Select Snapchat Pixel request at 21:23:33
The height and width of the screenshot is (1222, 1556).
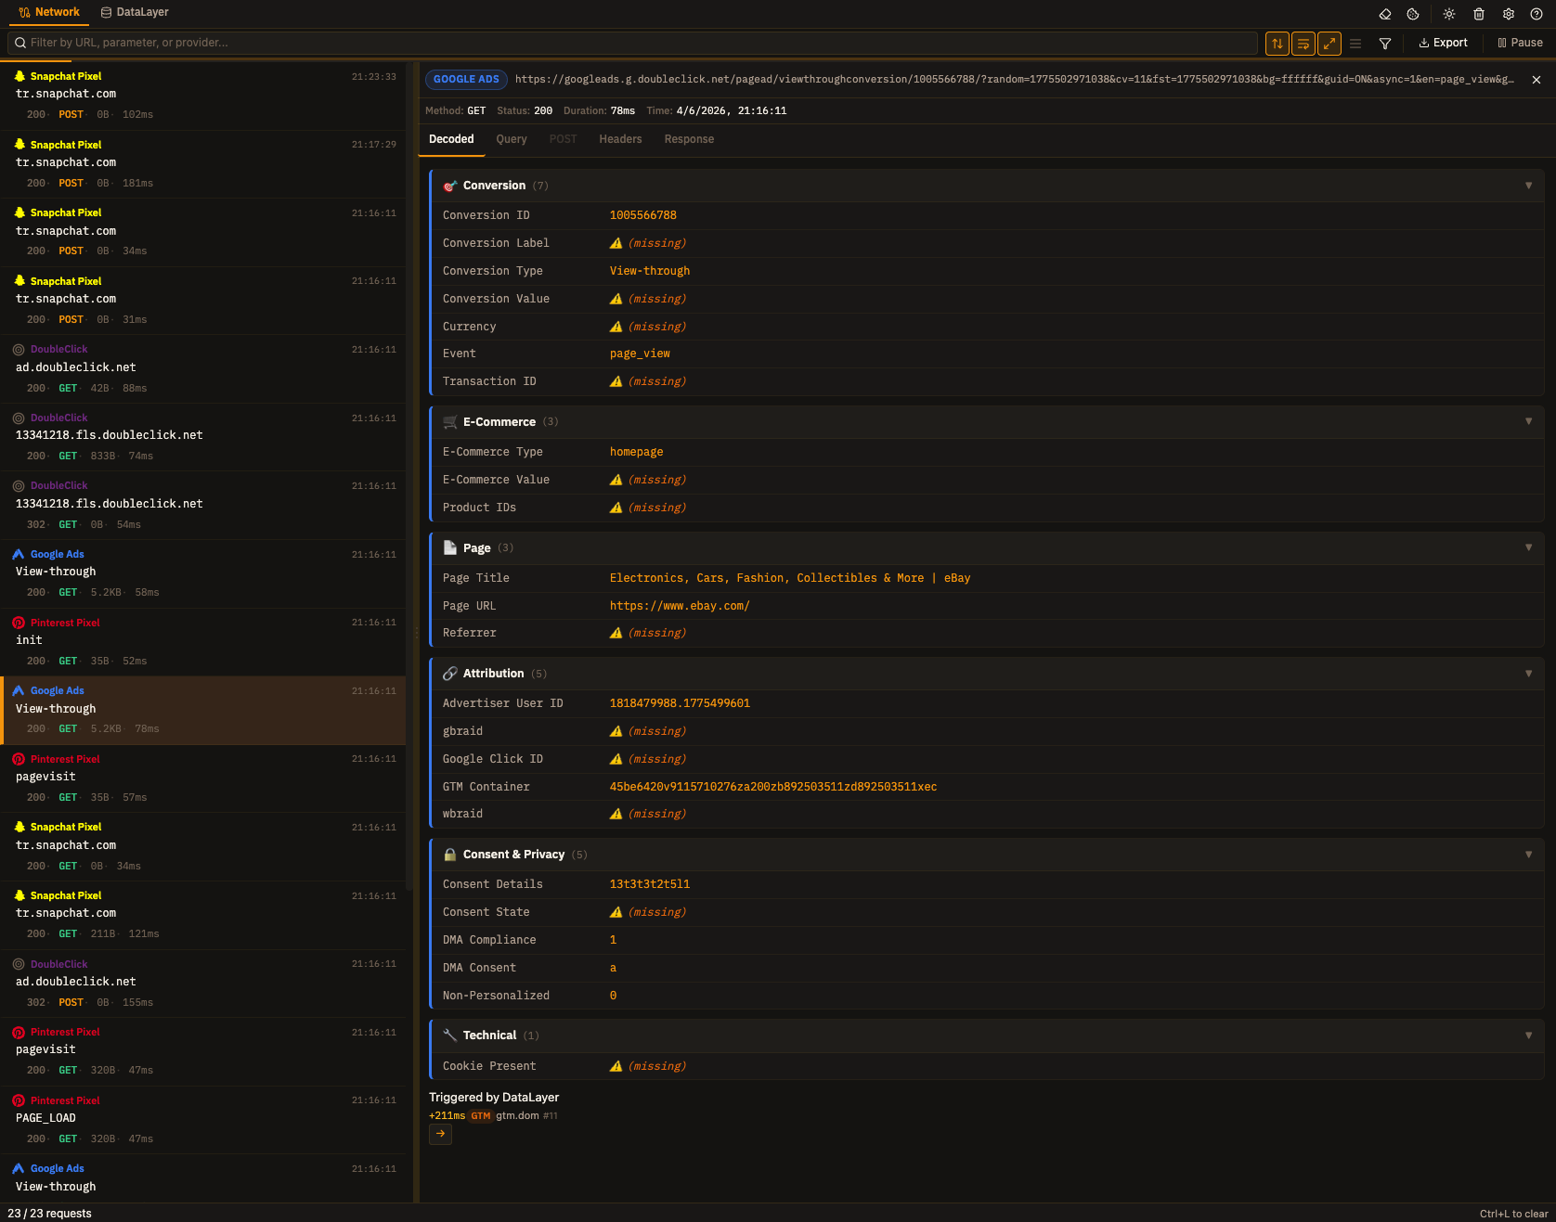point(203,96)
